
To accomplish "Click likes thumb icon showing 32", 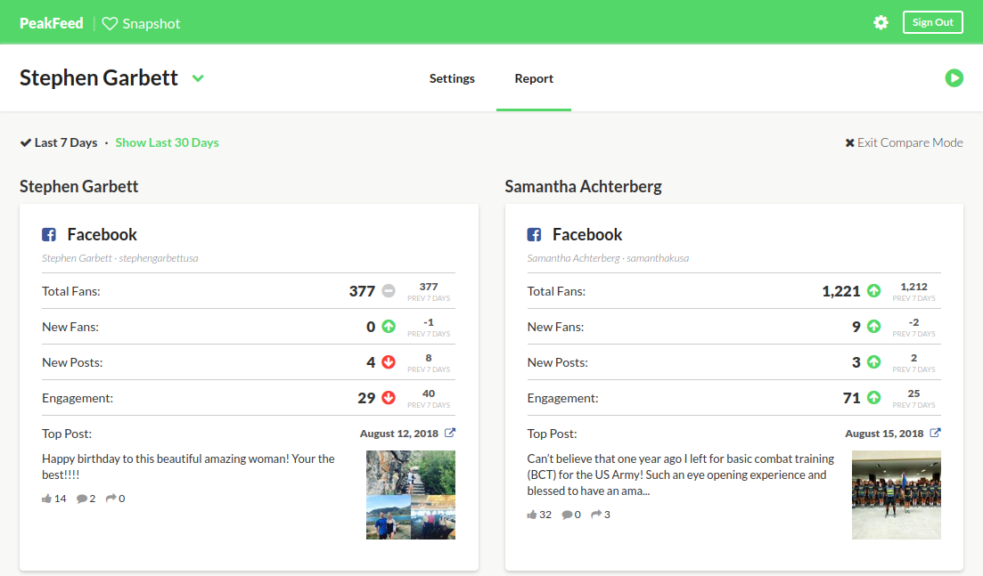I will 532,515.
